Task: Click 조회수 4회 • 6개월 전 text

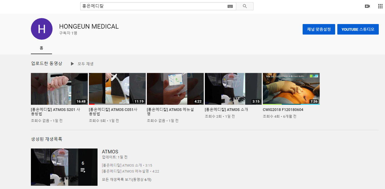Action: pos(280,116)
